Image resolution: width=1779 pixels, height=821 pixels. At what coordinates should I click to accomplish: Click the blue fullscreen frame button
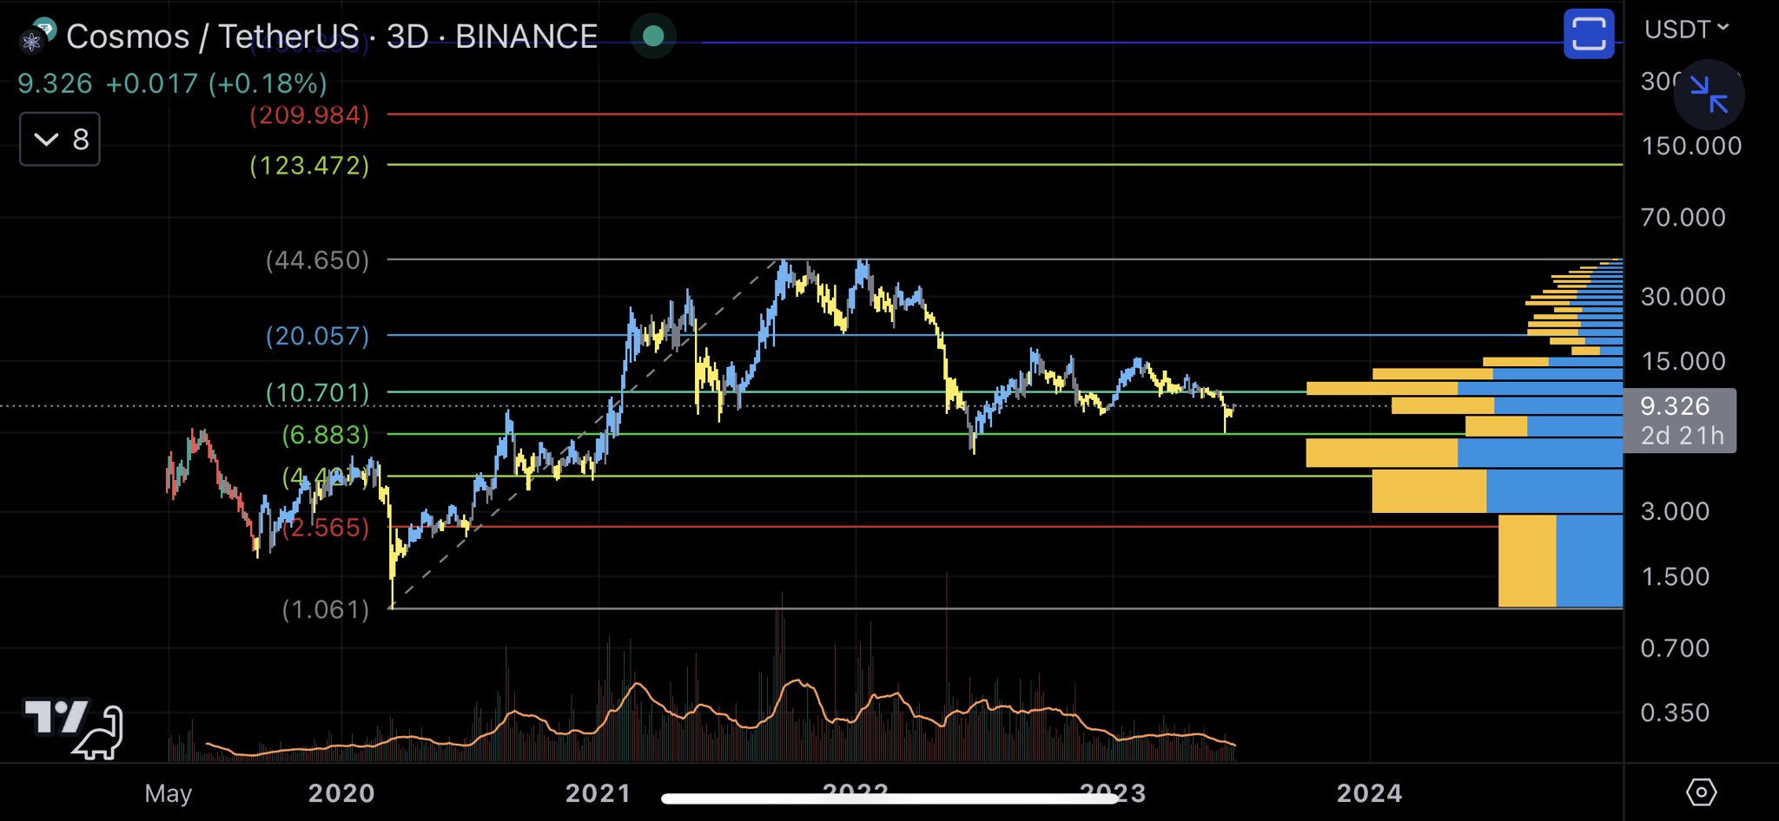point(1589,34)
